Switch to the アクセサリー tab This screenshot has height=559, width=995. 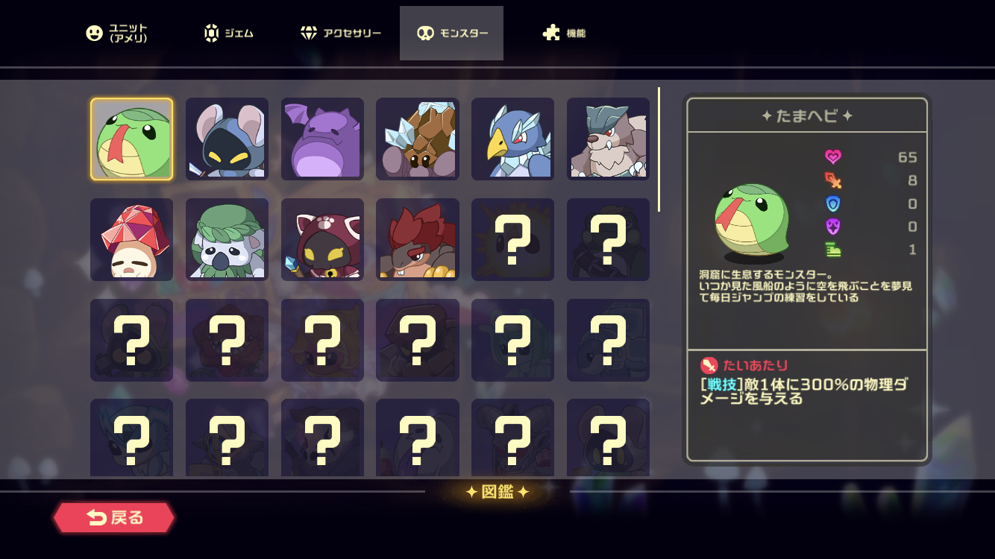coord(341,34)
